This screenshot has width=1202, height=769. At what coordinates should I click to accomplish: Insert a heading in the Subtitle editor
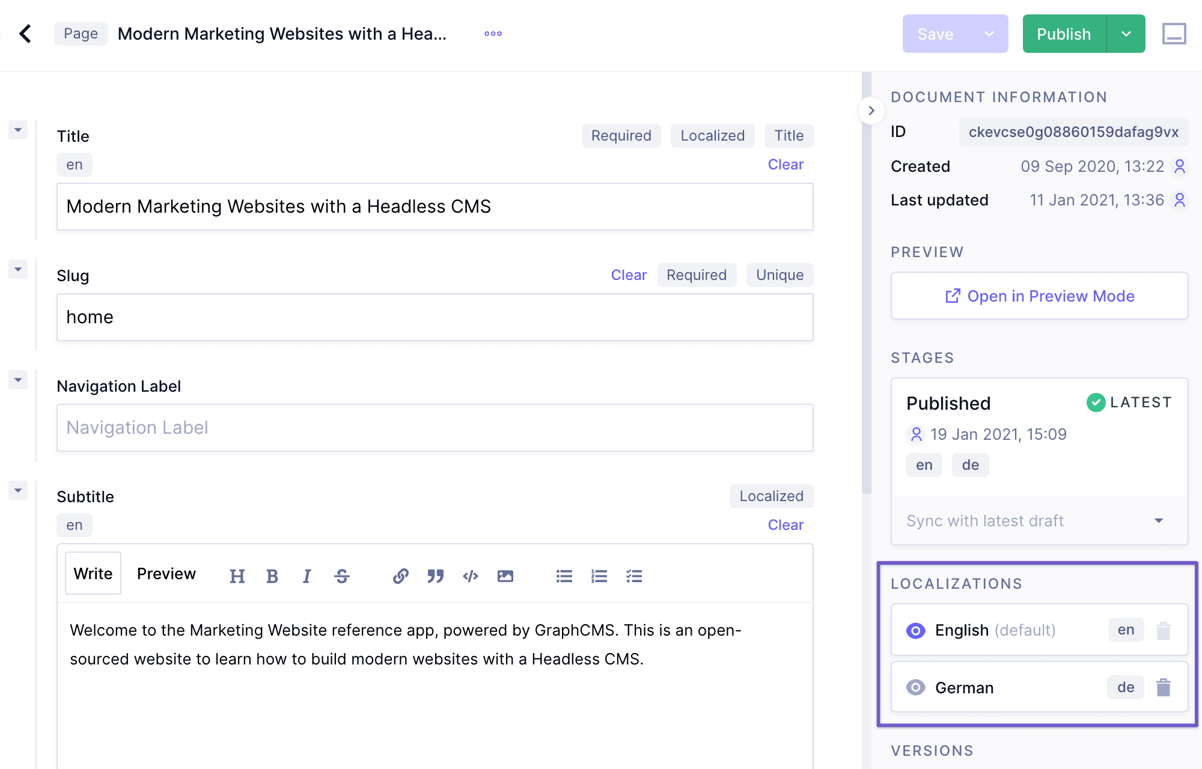(237, 576)
